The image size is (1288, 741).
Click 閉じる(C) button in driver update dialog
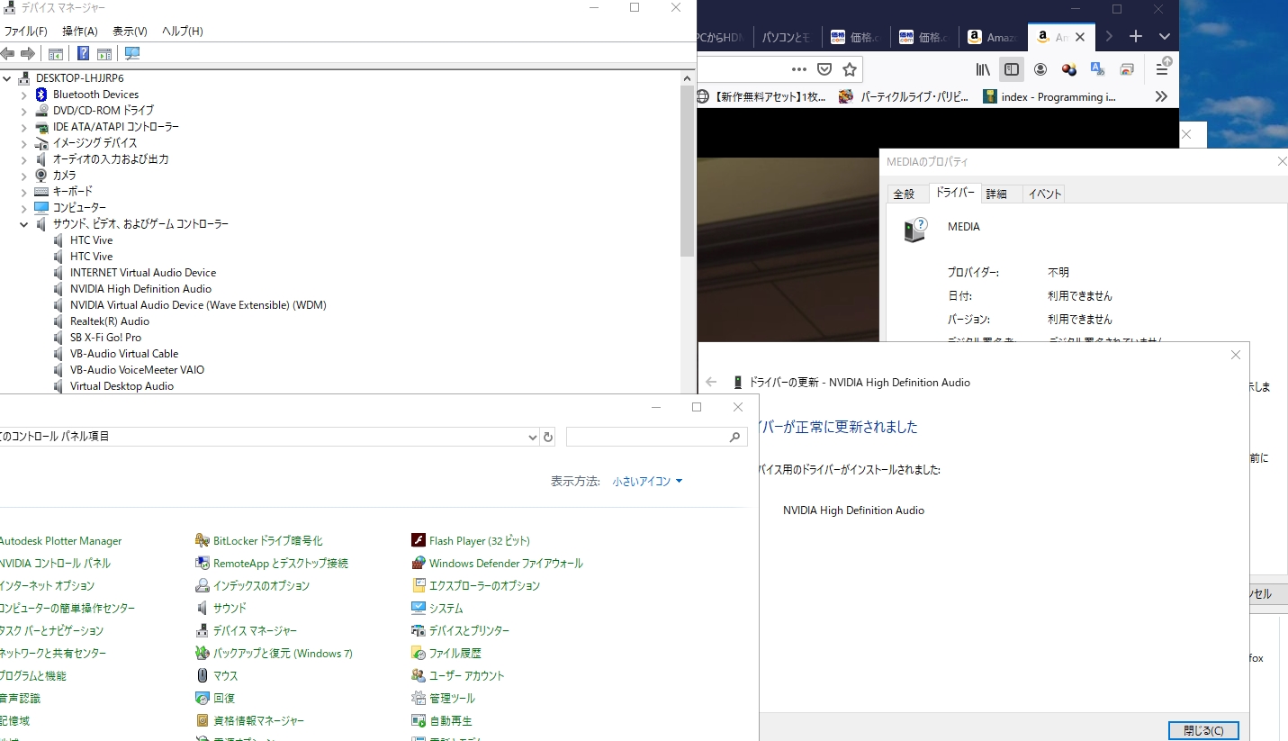click(x=1203, y=730)
